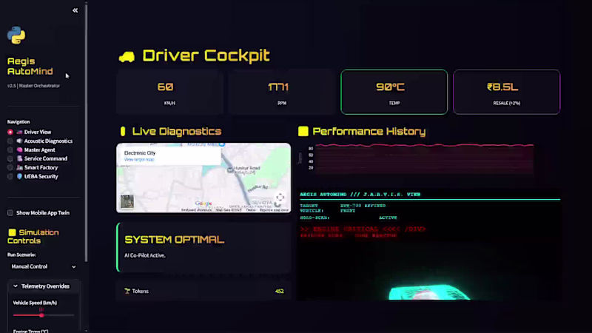
Task: Select the Service Command radio button
Action: [10, 158]
